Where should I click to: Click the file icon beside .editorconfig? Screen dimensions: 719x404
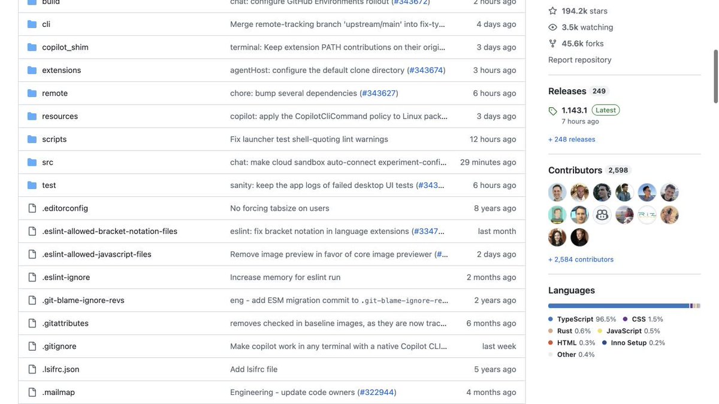pyautogui.click(x=32, y=208)
